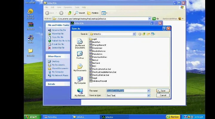
Task: Click Cancel button in Save As dialog
Action: point(163,95)
